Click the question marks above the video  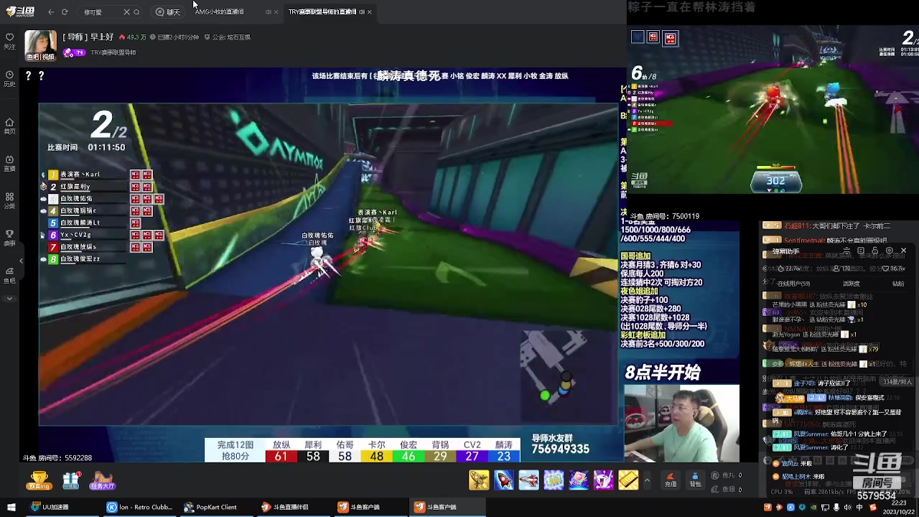35,75
